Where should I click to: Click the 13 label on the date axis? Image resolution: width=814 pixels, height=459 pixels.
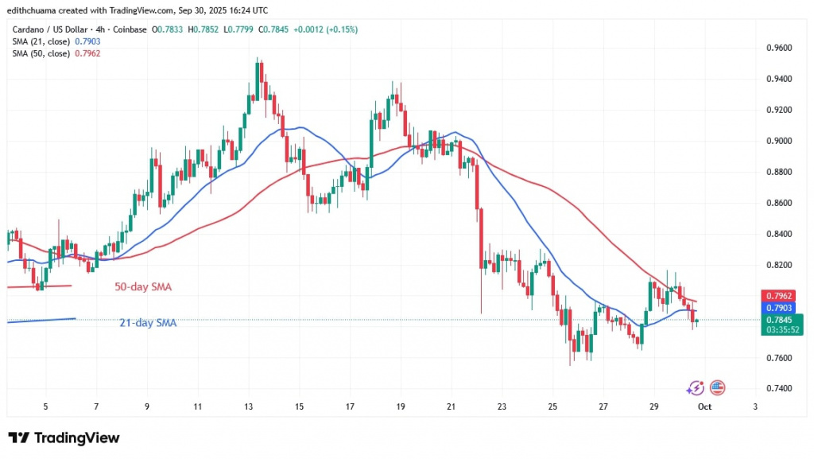pos(248,406)
